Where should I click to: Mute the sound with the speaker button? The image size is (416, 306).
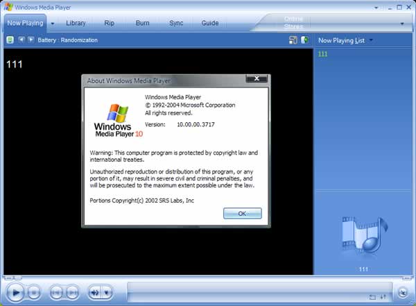[x=95, y=293]
